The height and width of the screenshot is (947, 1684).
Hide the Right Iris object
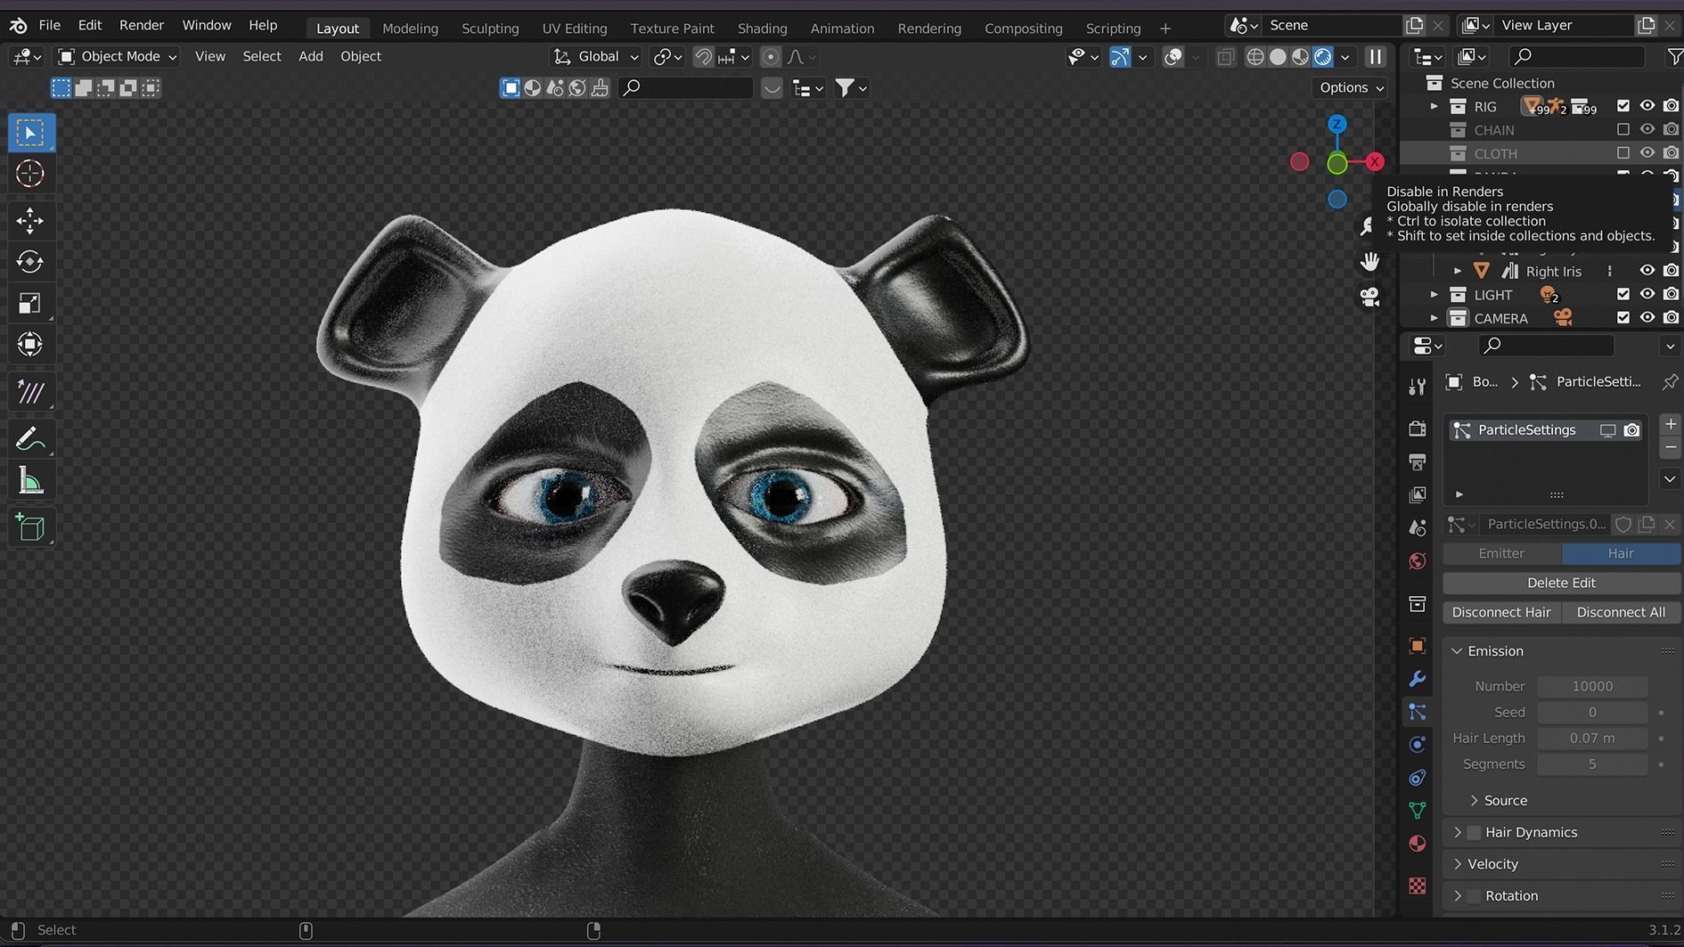coord(1647,271)
